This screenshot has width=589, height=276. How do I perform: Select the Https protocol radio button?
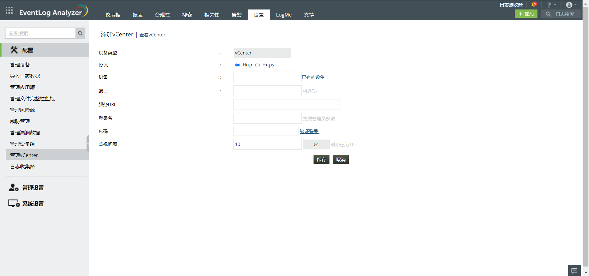point(258,65)
